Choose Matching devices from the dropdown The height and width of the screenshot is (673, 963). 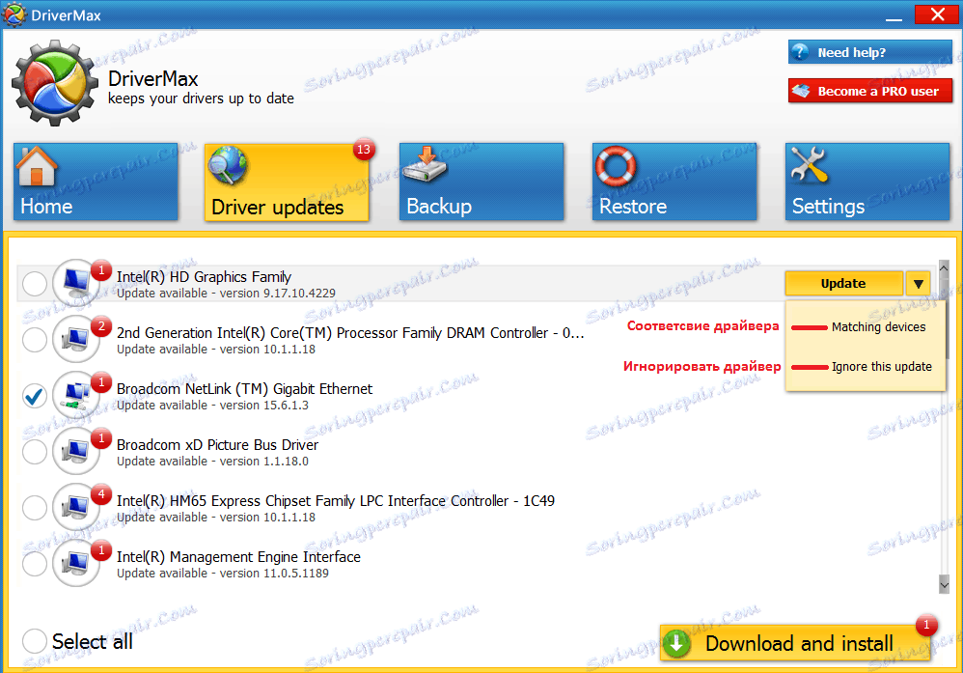tap(878, 327)
